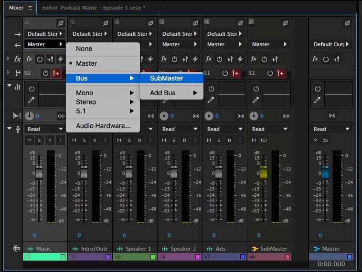Solo the Speaker 2 track
The width and height of the screenshot is (362, 272).
(174, 140)
